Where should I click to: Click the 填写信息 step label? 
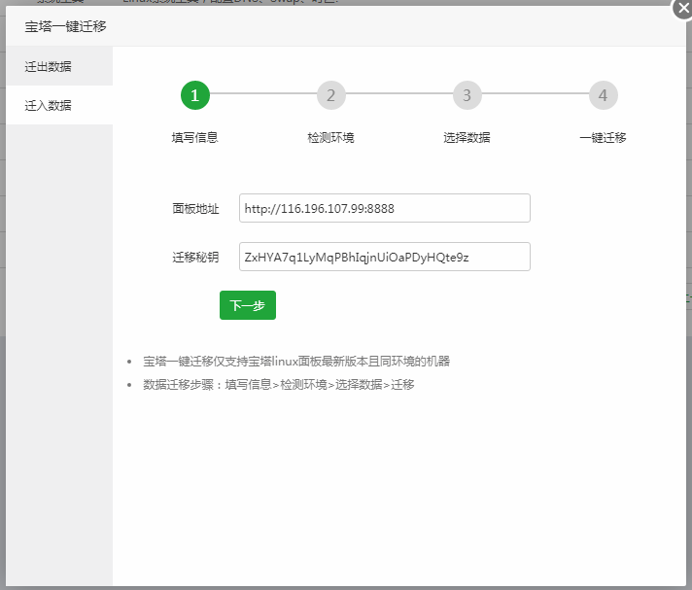pyautogui.click(x=194, y=137)
